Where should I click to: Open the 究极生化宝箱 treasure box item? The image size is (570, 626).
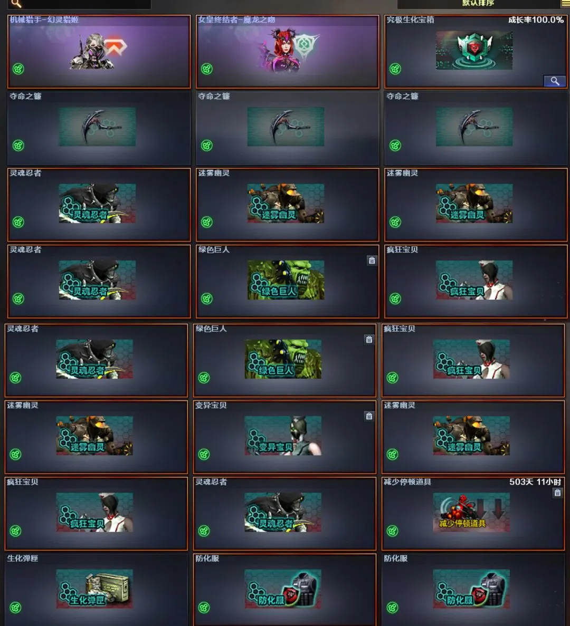pos(474,51)
